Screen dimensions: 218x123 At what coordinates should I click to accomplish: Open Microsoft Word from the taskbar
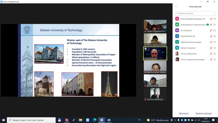(109, 120)
